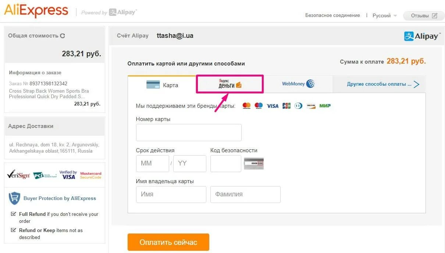
Task: Click Безопасное соединение link
Action: click(332, 15)
